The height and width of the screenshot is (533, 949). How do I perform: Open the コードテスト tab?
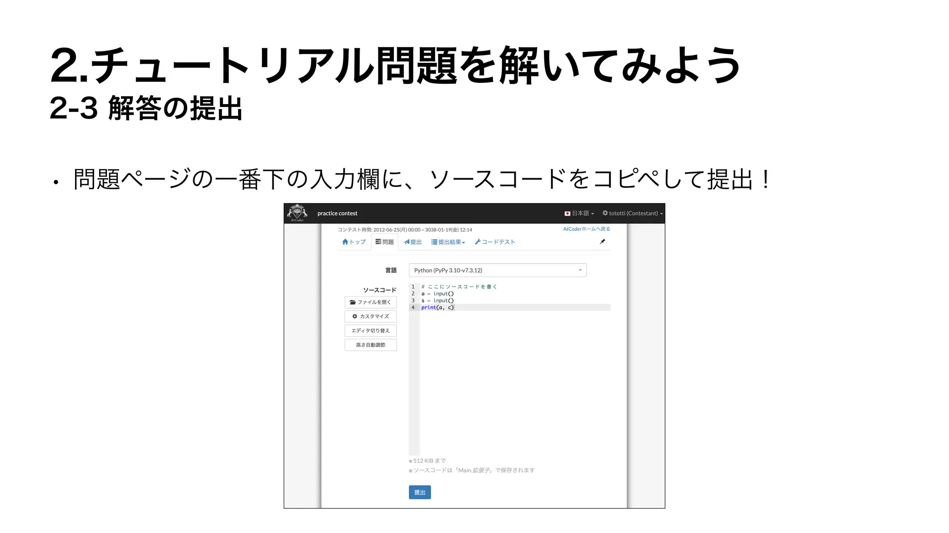(495, 242)
